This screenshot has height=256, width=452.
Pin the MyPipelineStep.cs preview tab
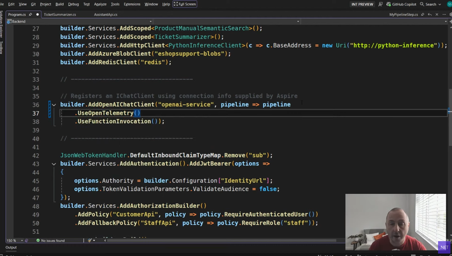422,15
